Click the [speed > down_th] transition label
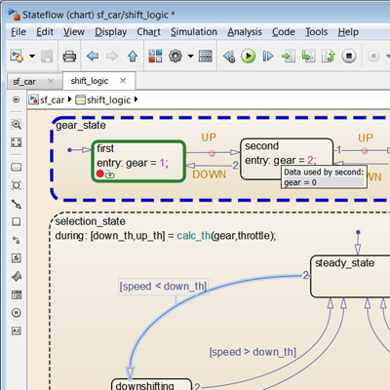 coord(253,352)
